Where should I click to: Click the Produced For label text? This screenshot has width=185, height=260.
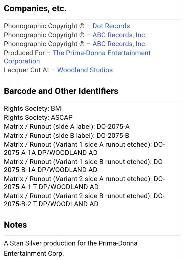24,53
